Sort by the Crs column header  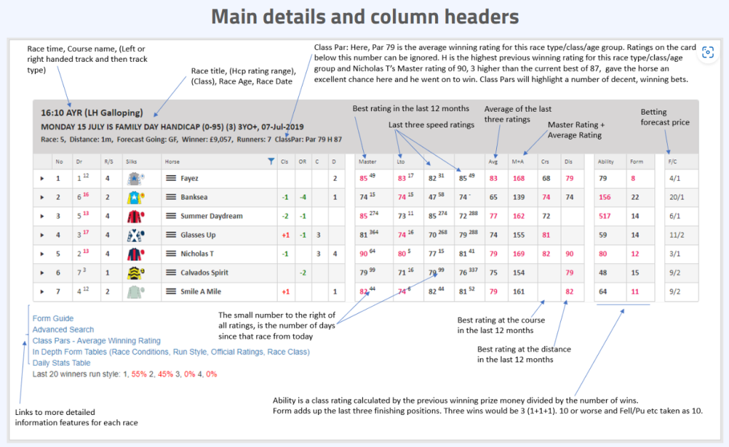coord(545,162)
